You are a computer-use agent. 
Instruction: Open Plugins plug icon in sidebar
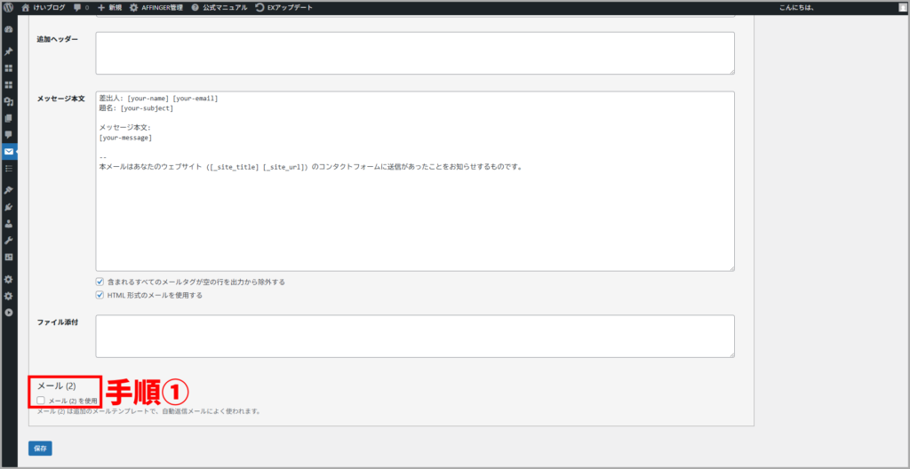(x=9, y=207)
